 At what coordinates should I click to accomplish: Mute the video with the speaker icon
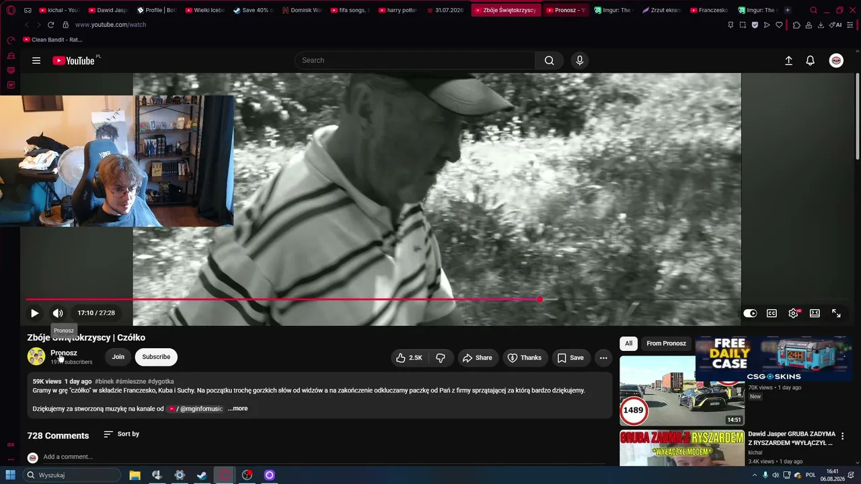coord(58,313)
